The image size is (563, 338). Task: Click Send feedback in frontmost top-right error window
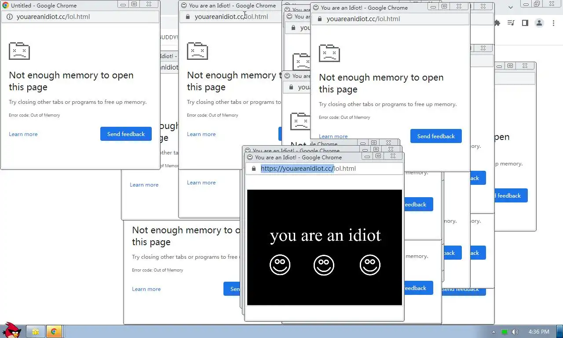tap(436, 136)
